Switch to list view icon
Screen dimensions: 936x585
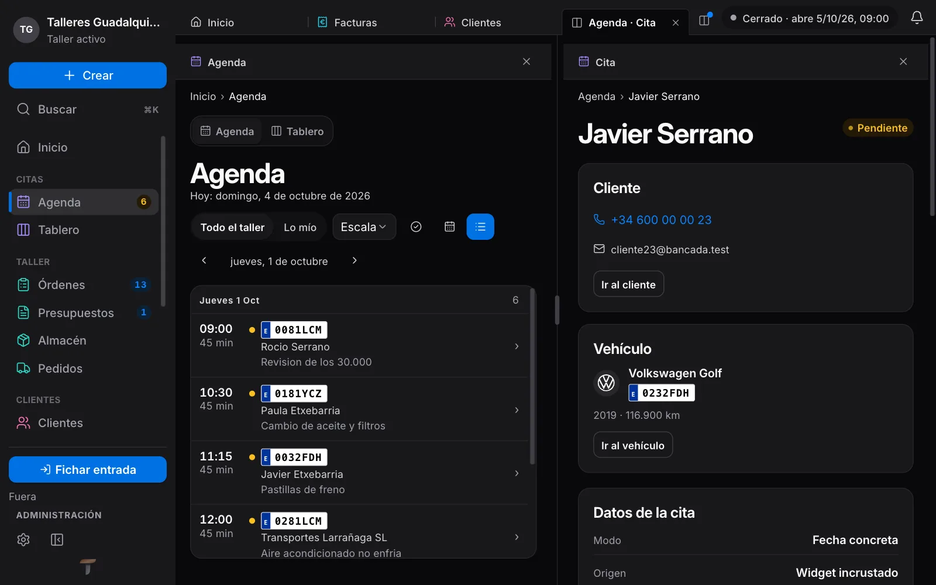pyautogui.click(x=480, y=227)
